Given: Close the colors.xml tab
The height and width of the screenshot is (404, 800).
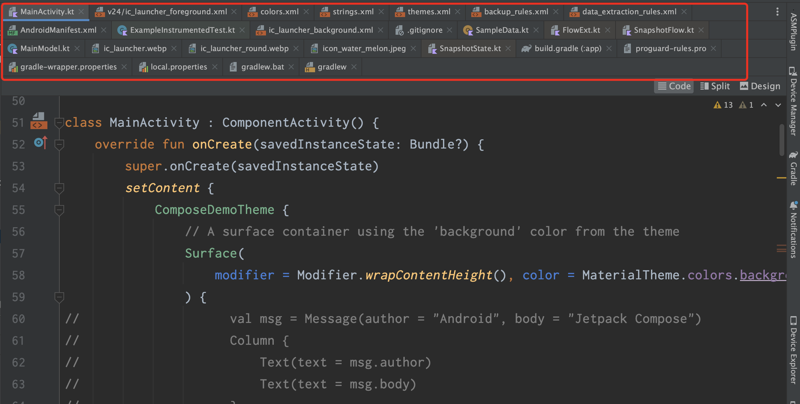Looking at the screenshot, I should (x=306, y=12).
